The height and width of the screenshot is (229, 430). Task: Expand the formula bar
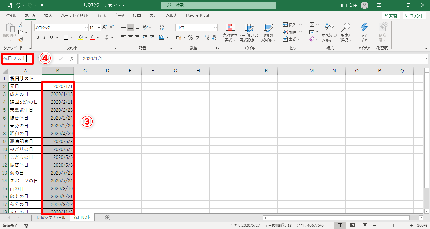426,59
